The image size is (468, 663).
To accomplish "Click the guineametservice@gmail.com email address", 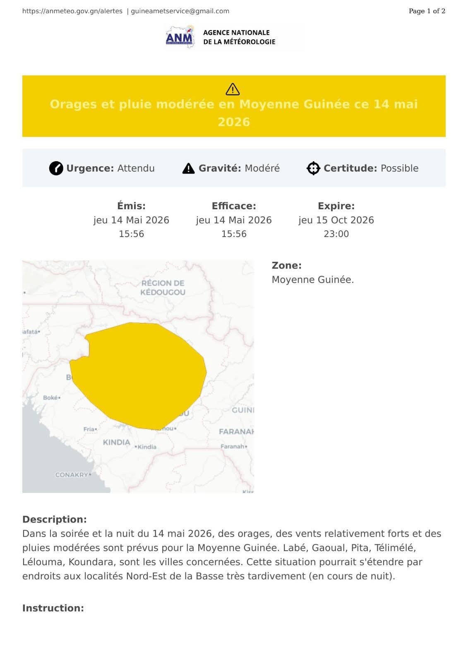I will pos(180,11).
